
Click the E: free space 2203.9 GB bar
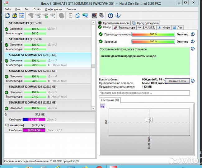click(x=34, y=130)
